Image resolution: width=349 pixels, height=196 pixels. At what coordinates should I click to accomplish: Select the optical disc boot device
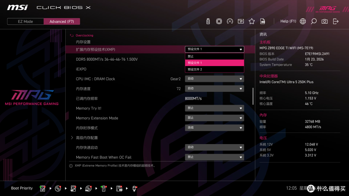click(58, 189)
